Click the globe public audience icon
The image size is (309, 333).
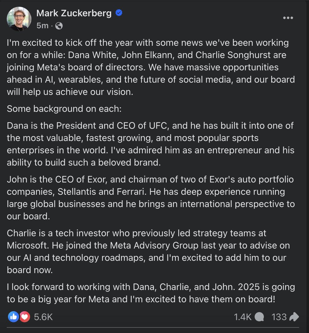point(59,26)
